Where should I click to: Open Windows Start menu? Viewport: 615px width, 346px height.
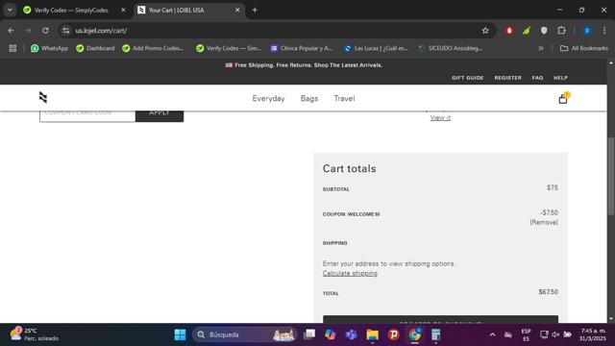180,334
